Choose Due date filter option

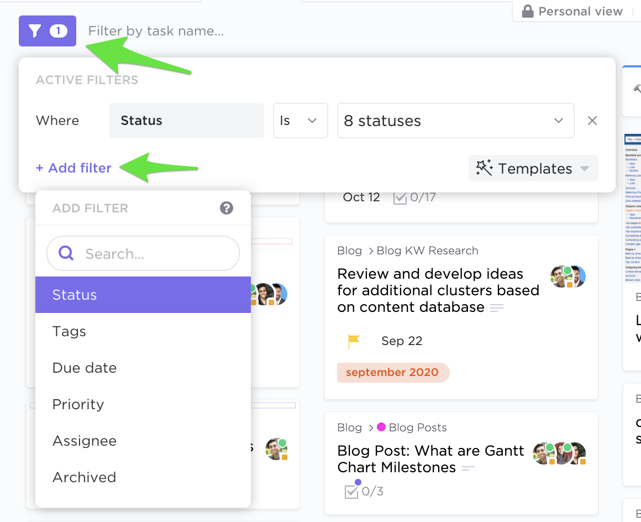85,368
